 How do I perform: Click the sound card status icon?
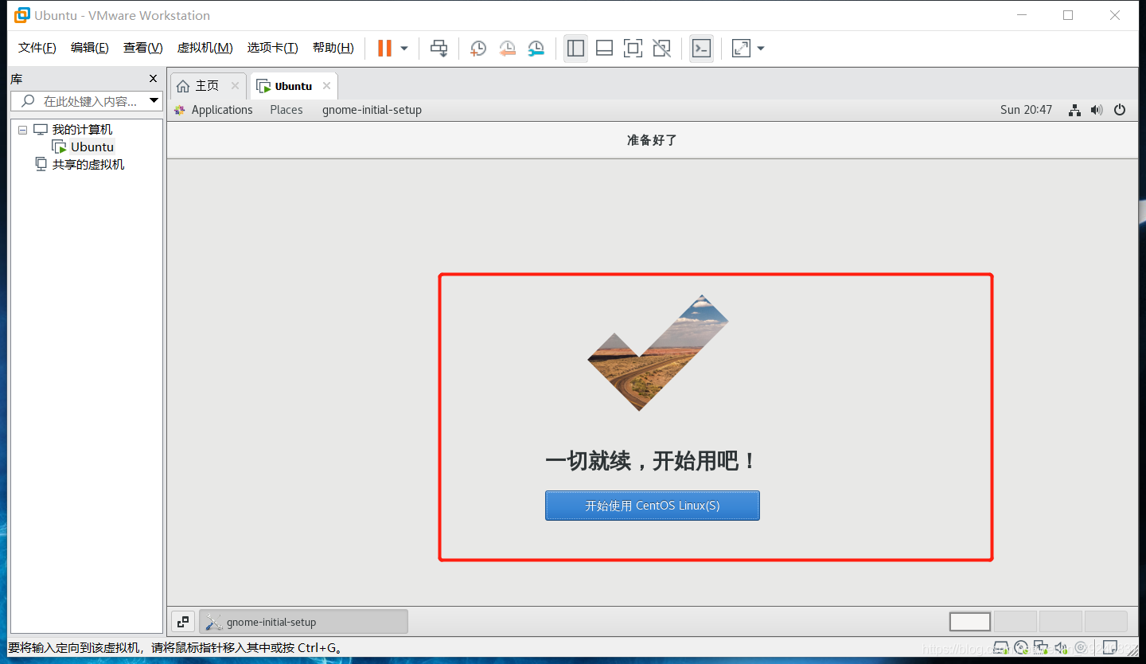pos(1062,647)
